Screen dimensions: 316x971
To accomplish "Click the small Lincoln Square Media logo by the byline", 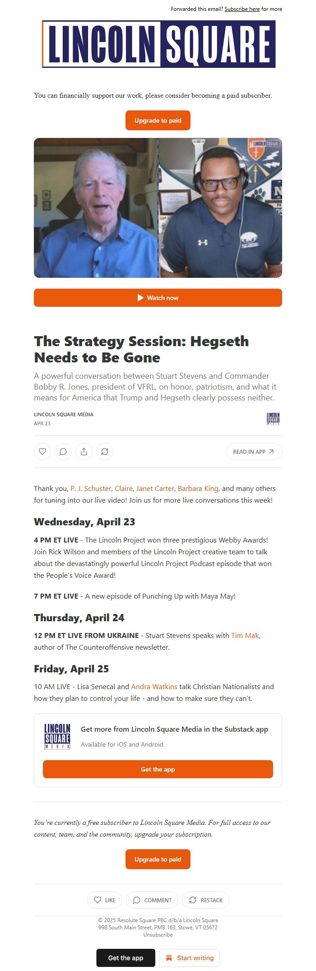I will (273, 419).
